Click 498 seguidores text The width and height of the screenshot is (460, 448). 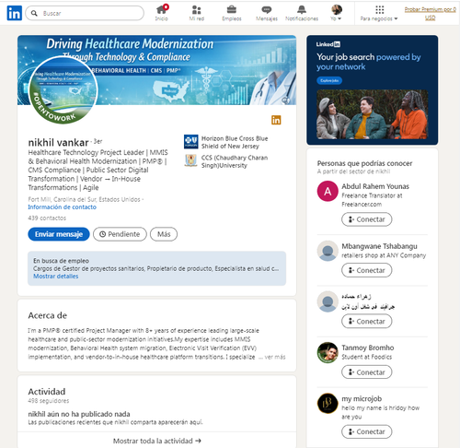coord(49,401)
